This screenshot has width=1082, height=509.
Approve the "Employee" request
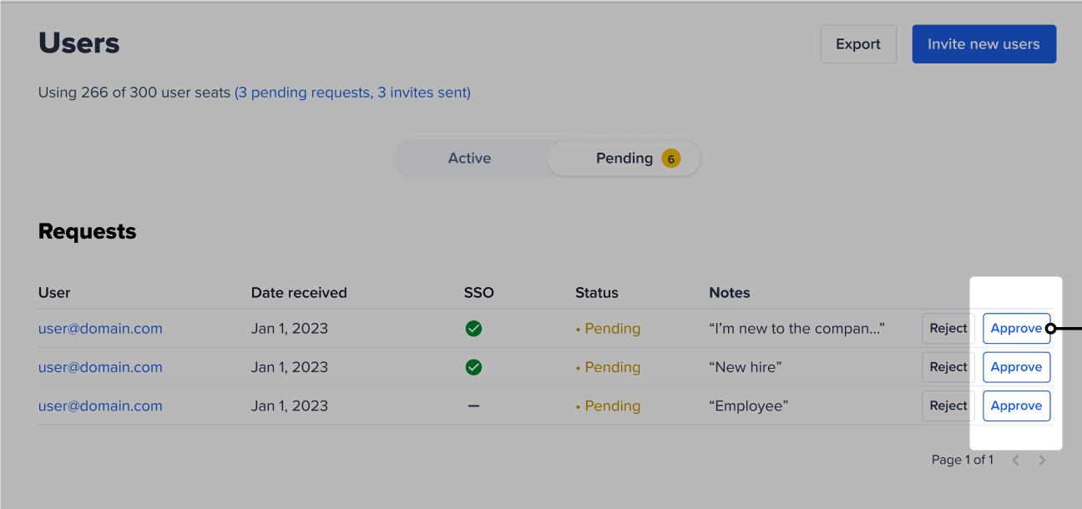coord(1016,406)
